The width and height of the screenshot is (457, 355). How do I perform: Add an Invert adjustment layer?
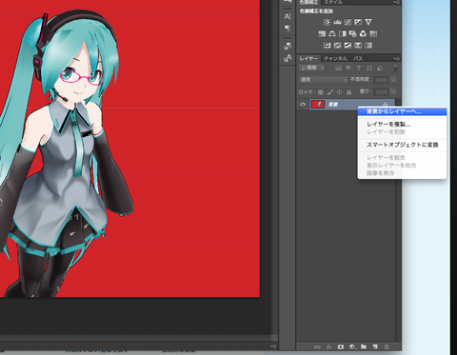point(327,46)
